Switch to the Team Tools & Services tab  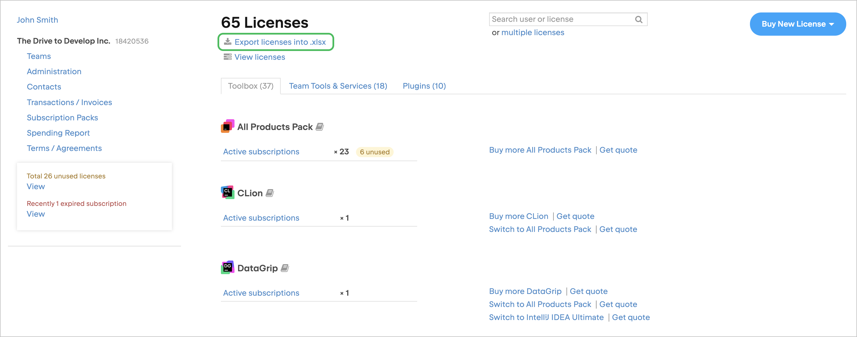338,86
